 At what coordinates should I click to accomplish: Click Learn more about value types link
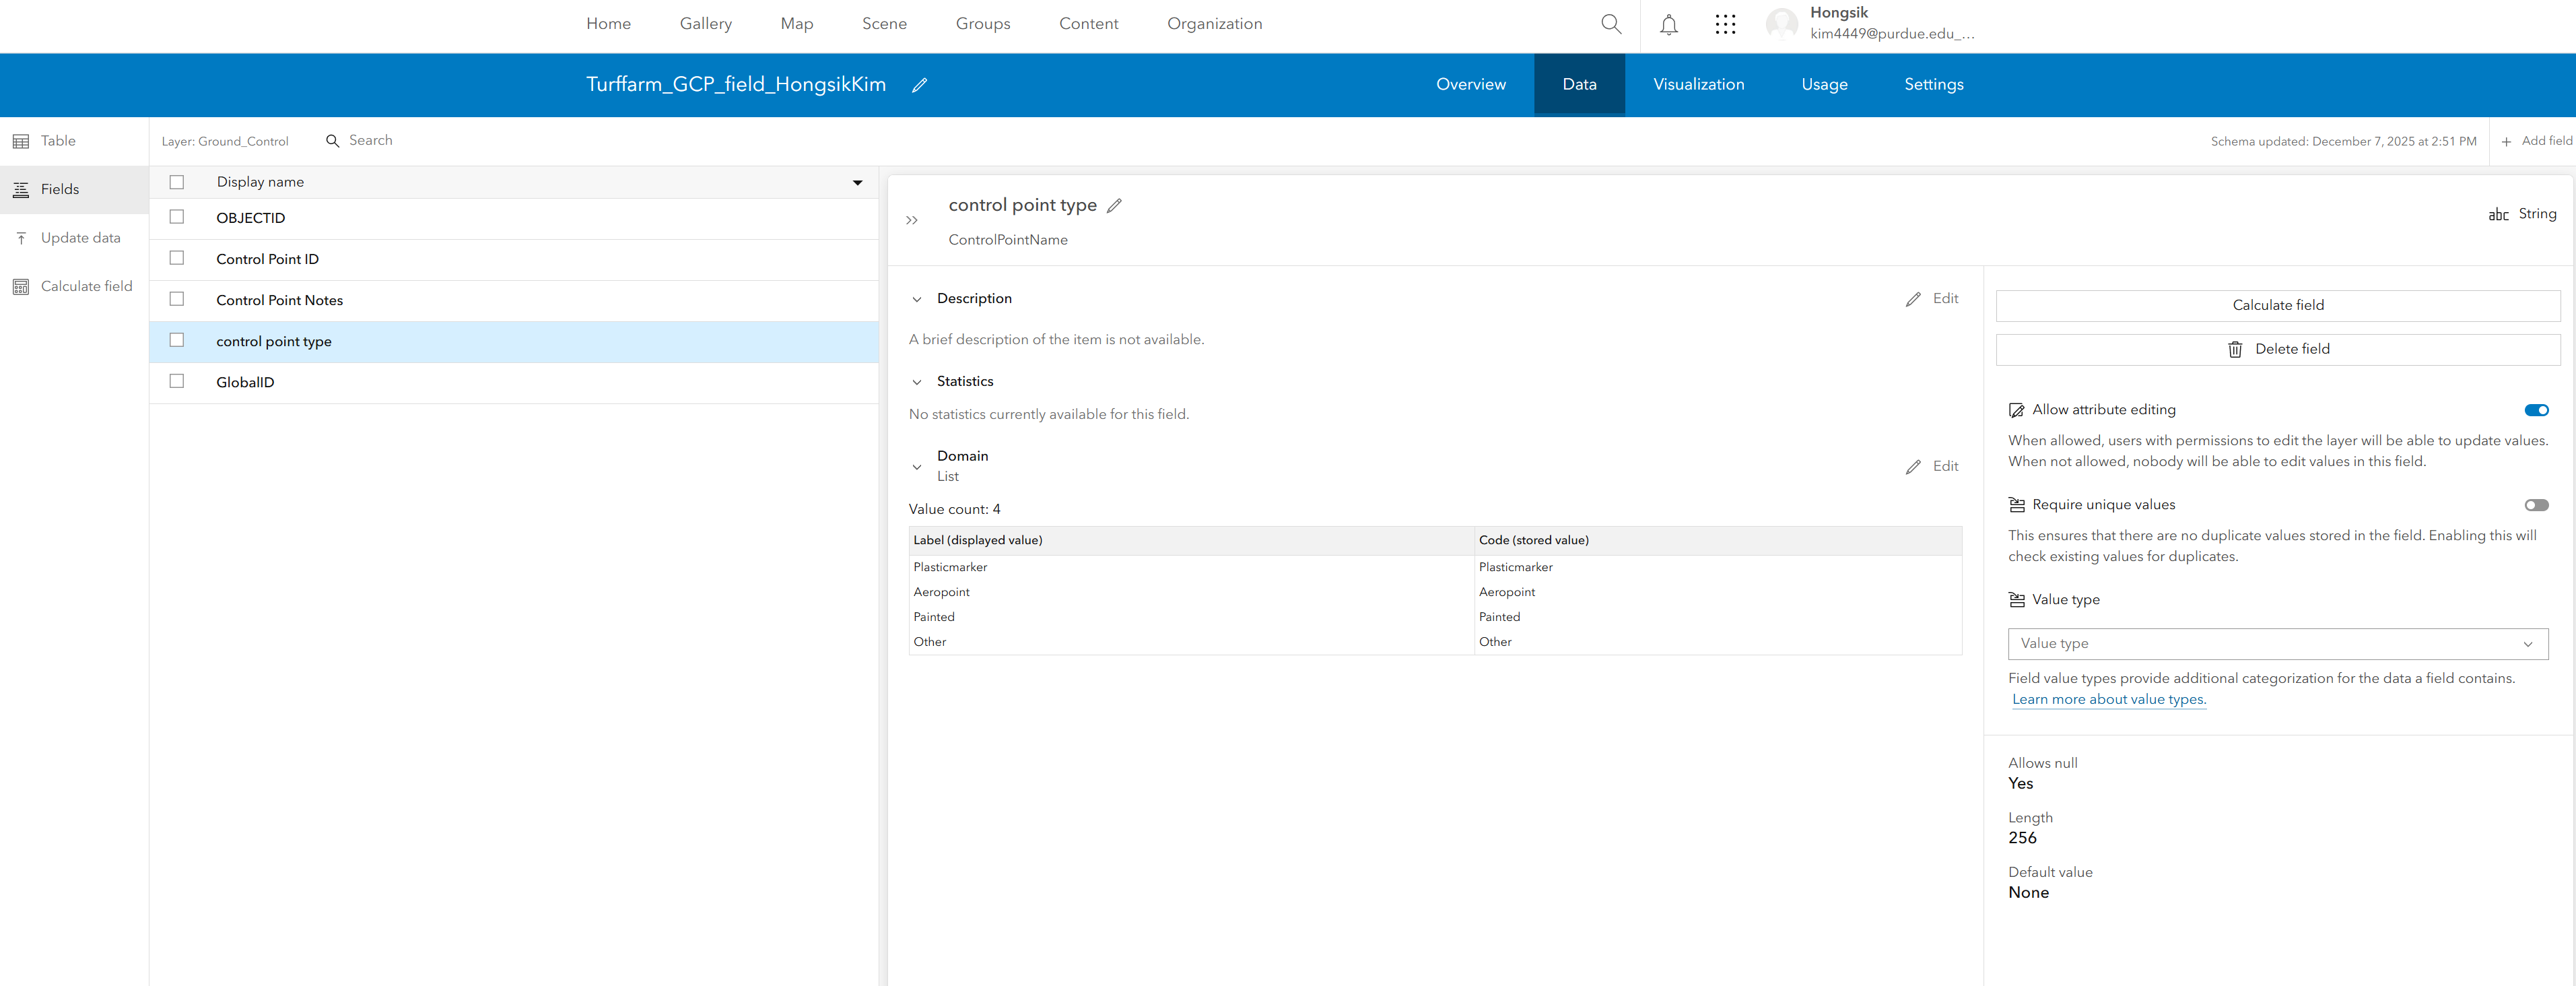pyautogui.click(x=2108, y=699)
